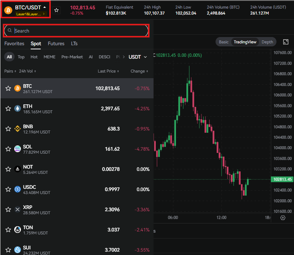The image size is (294, 255).
Task: Switch to the Futures tab
Action: (56, 43)
